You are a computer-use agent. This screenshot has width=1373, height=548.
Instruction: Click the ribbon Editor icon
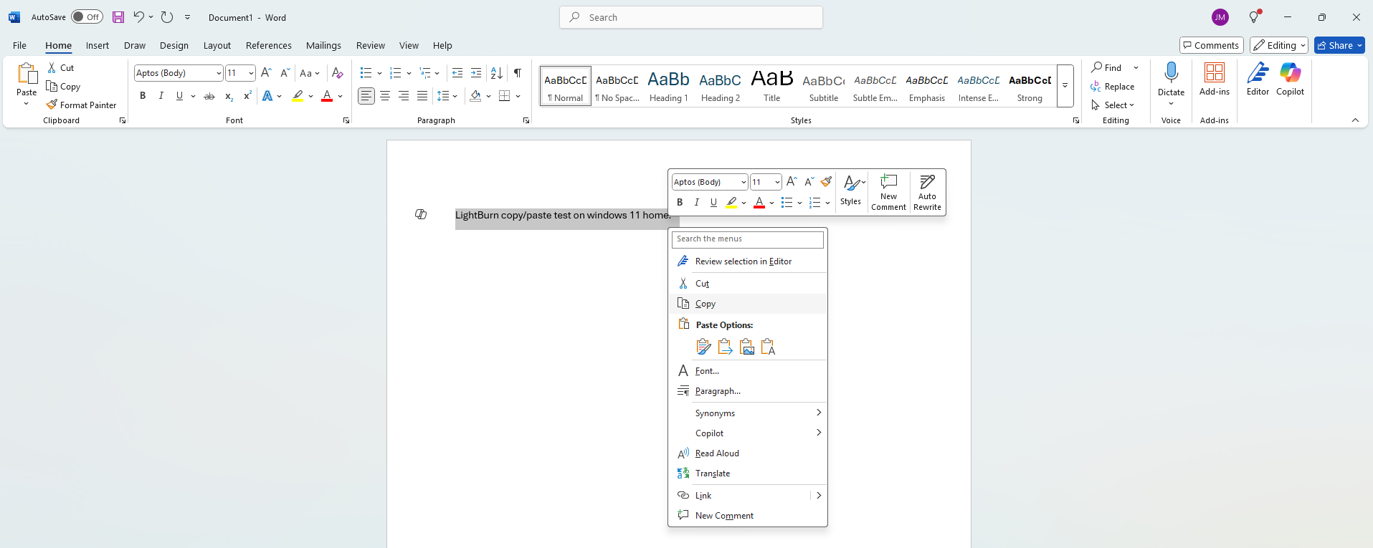click(1258, 79)
